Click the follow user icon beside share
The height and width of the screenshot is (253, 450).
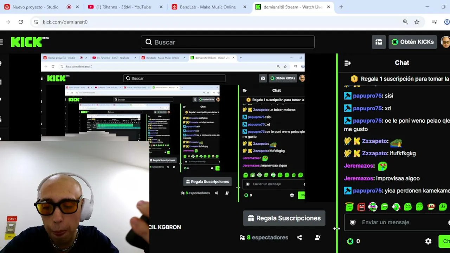coord(317,238)
